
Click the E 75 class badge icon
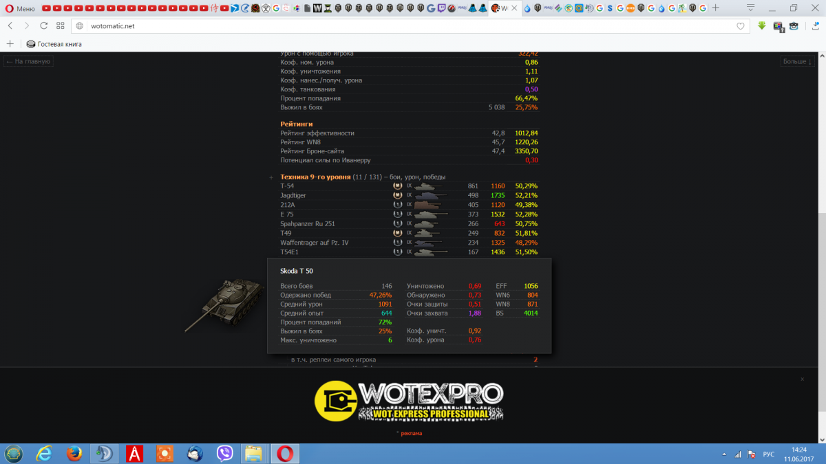[x=397, y=214]
